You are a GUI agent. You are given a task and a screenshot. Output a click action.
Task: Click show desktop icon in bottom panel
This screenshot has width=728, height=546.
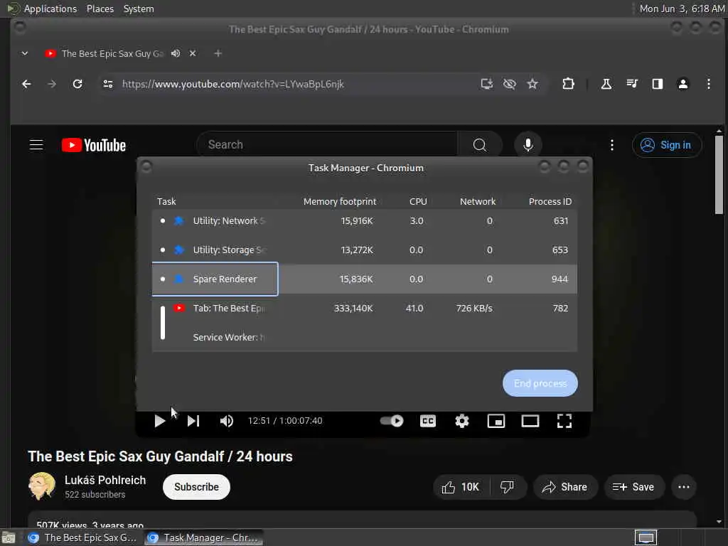click(x=8, y=538)
